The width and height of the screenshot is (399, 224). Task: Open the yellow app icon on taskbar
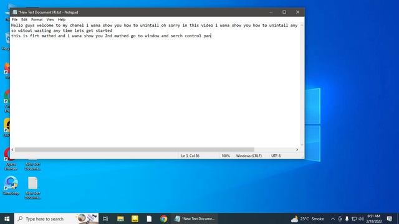(135, 218)
